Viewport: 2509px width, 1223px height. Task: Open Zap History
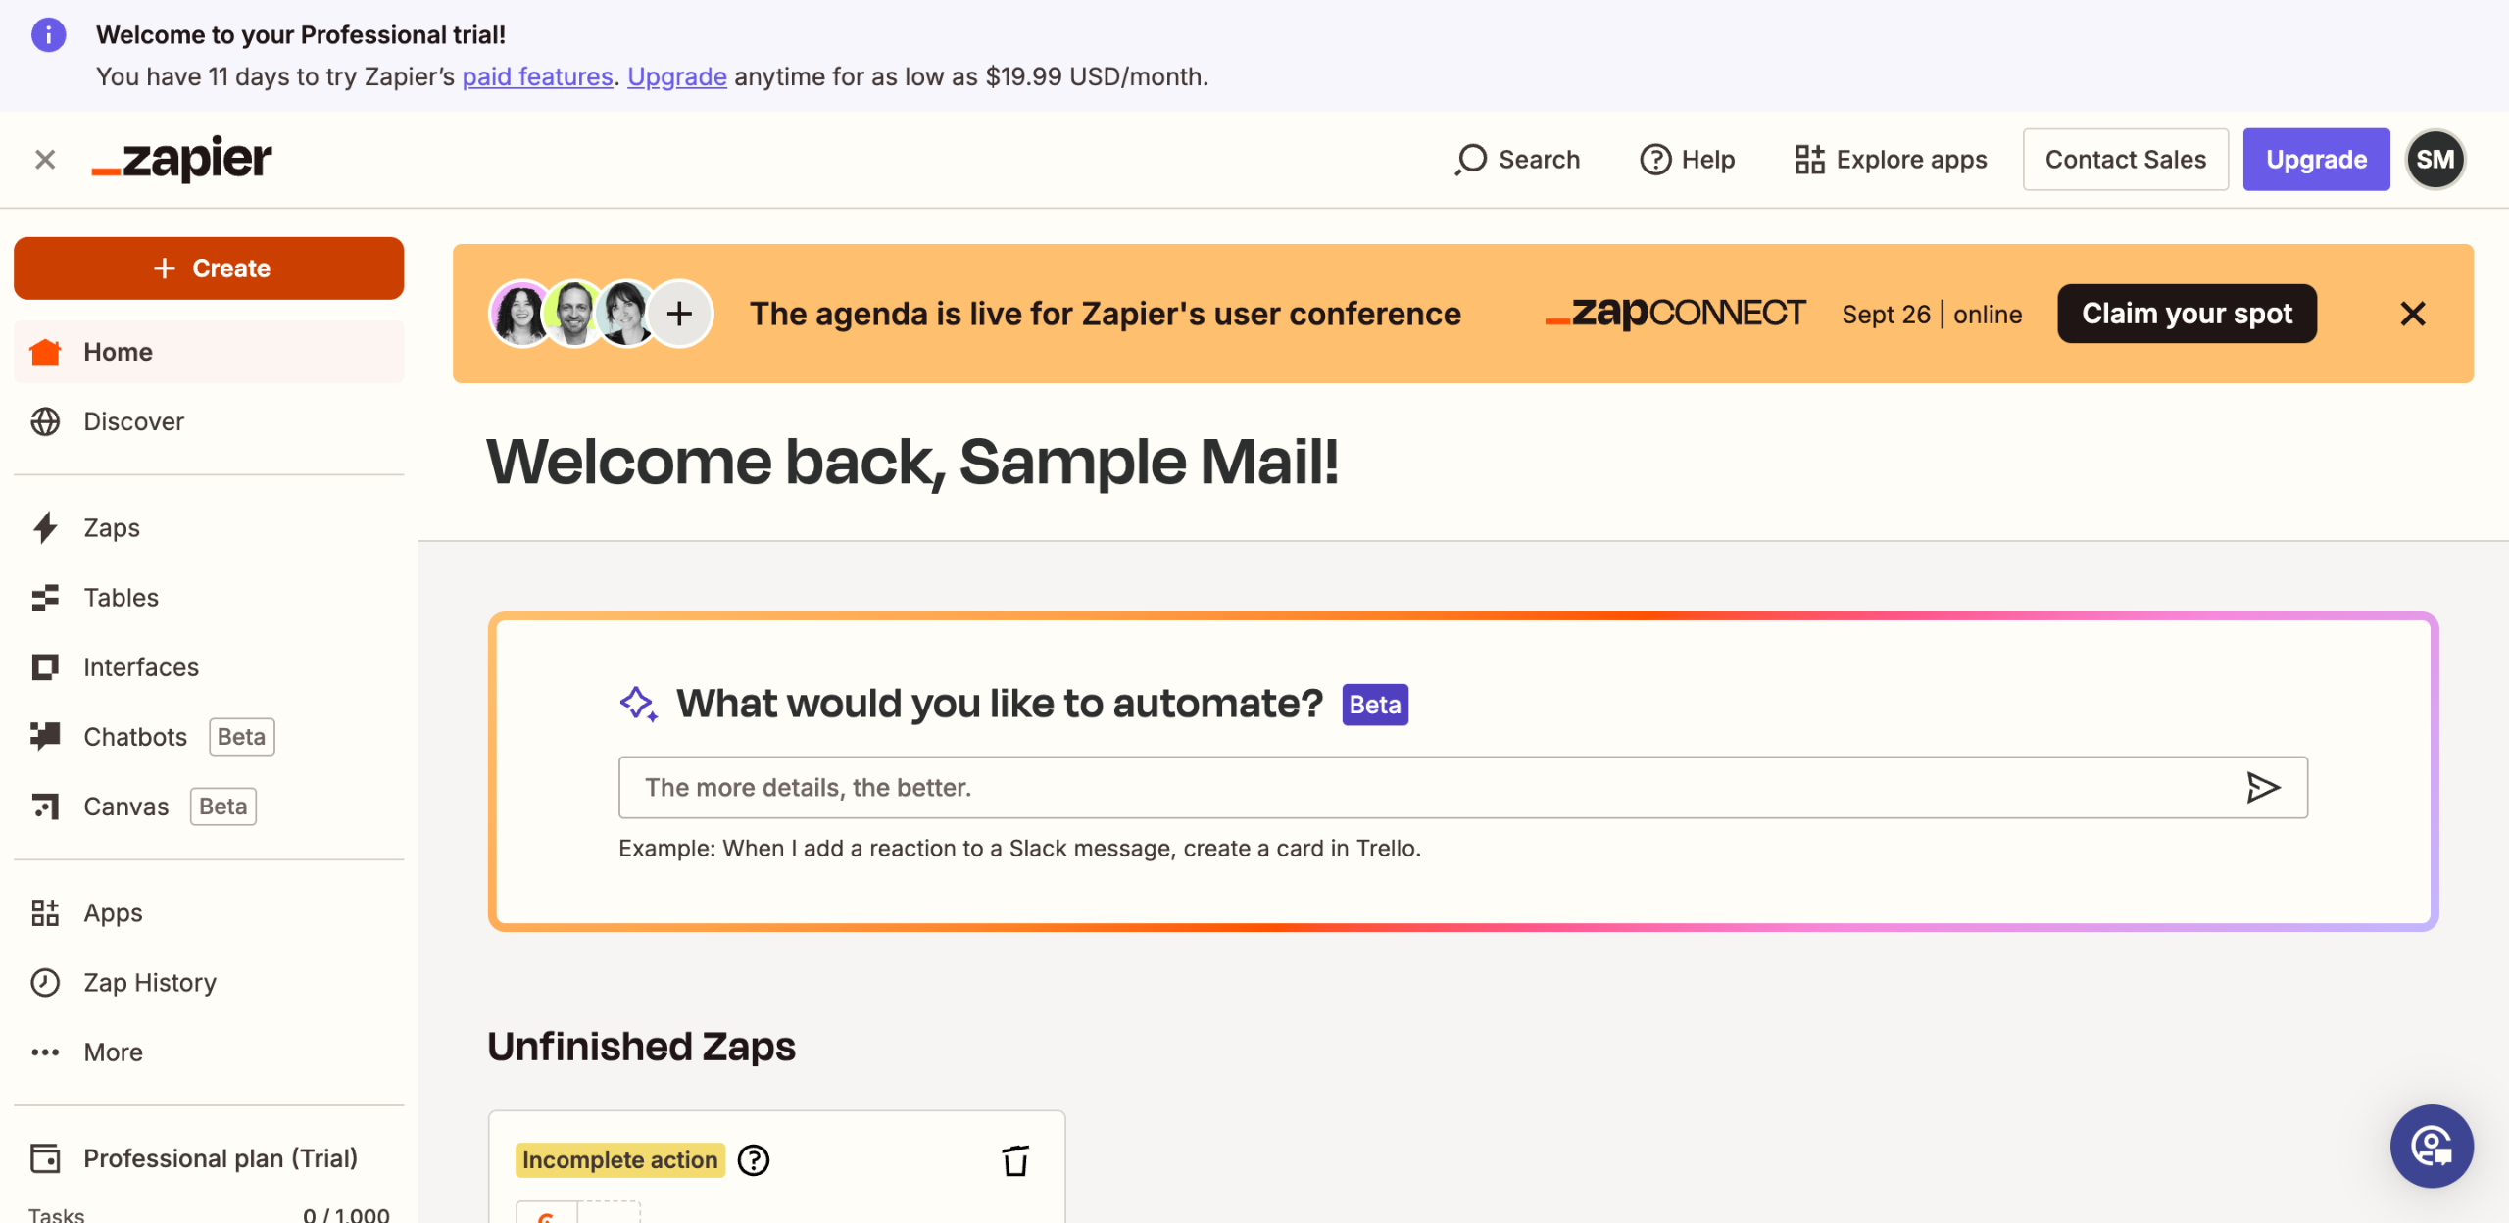tap(149, 982)
